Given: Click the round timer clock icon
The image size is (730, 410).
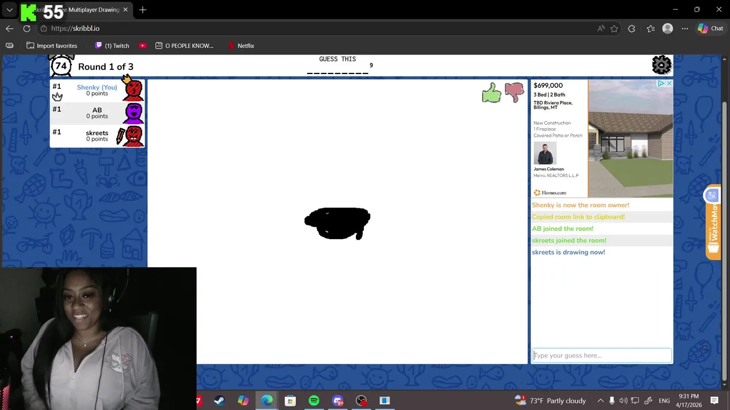Looking at the screenshot, I should point(61,65).
